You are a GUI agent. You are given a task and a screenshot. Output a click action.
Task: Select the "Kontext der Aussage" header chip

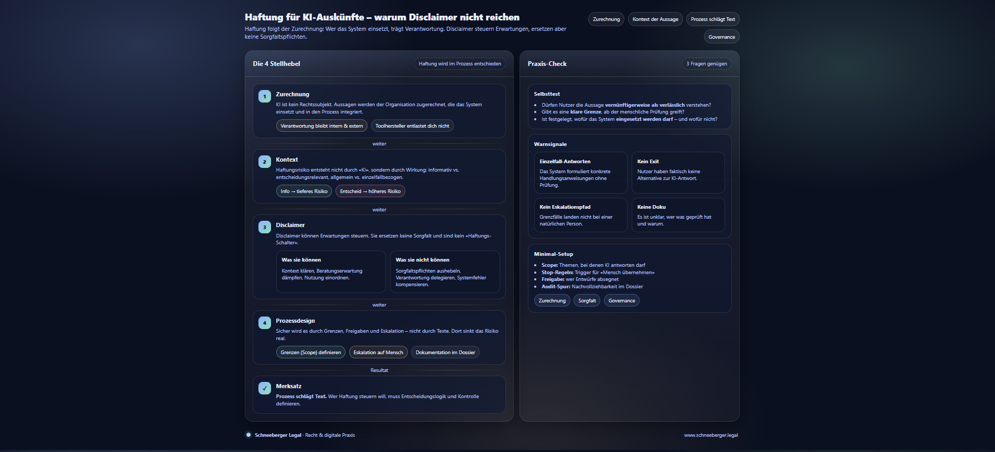[x=655, y=19]
